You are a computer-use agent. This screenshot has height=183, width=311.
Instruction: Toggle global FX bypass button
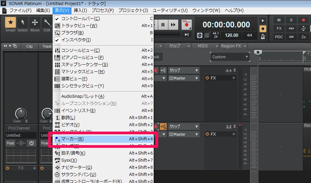279,28
